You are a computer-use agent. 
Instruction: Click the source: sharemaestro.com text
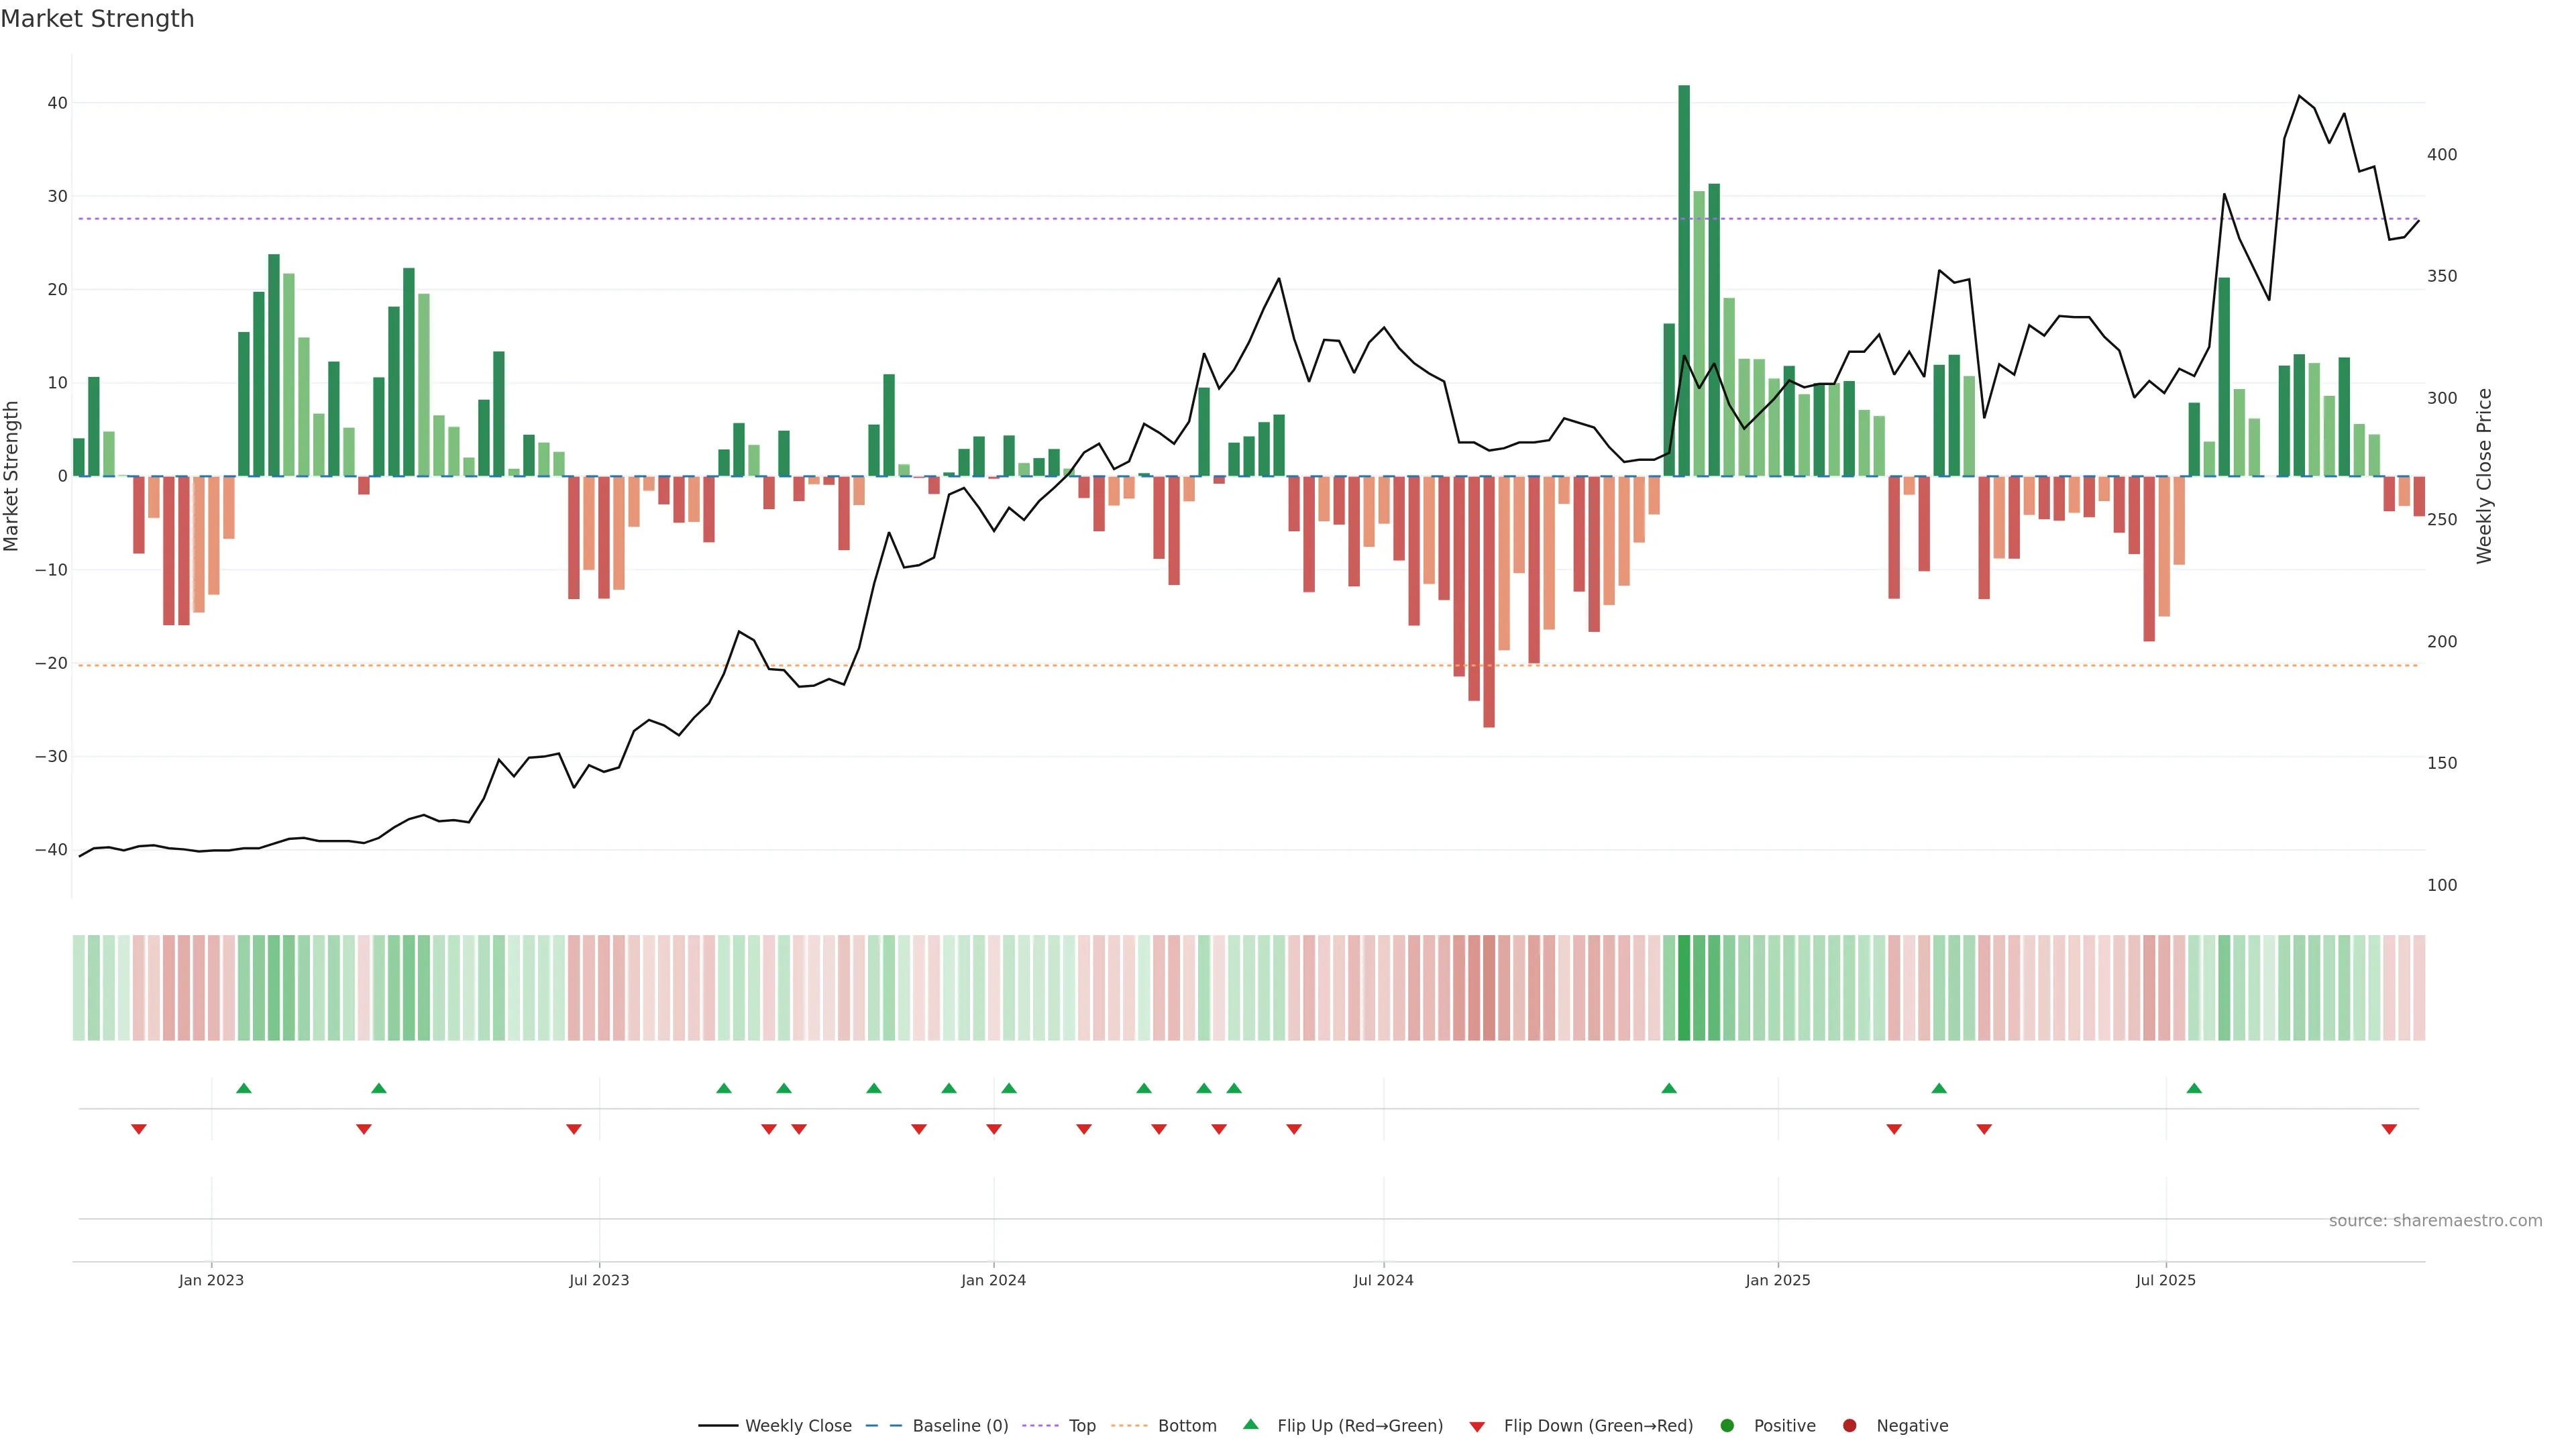(2435, 1220)
